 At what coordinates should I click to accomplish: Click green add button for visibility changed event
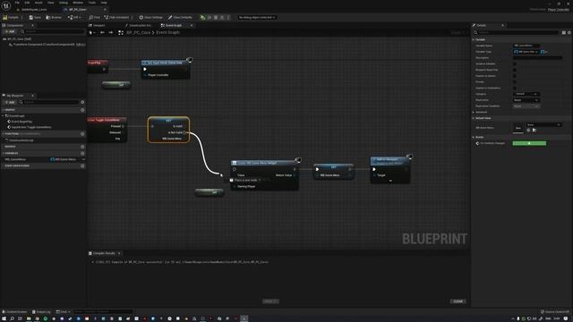click(x=529, y=143)
